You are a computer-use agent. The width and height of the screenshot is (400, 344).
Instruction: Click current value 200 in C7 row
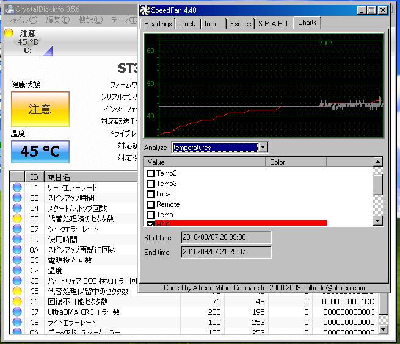click(x=214, y=312)
